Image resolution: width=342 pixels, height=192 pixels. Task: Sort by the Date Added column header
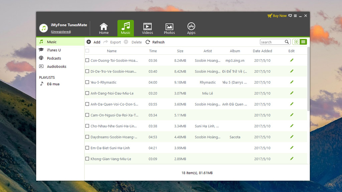(263, 51)
